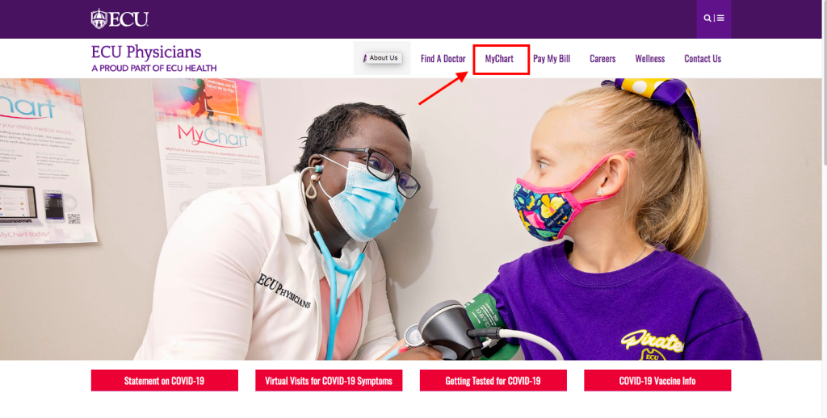Screen dimensions: 827x418
Task: Open Contact Us page
Action: coord(703,59)
